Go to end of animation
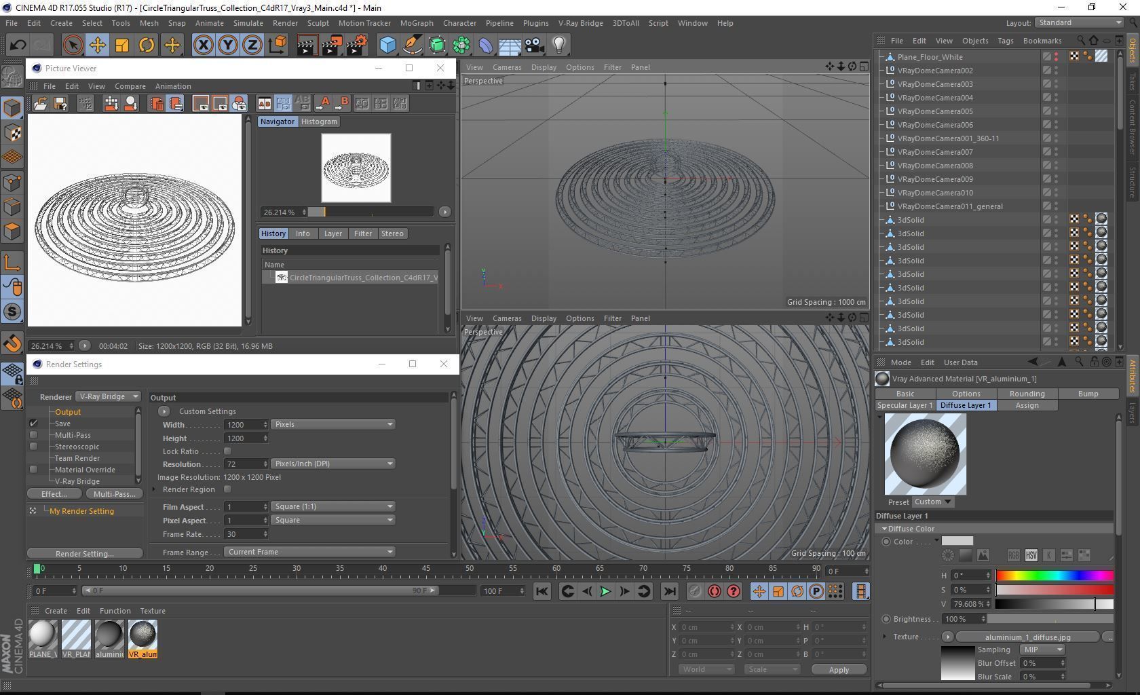Image resolution: width=1140 pixels, height=695 pixels. 669,591
